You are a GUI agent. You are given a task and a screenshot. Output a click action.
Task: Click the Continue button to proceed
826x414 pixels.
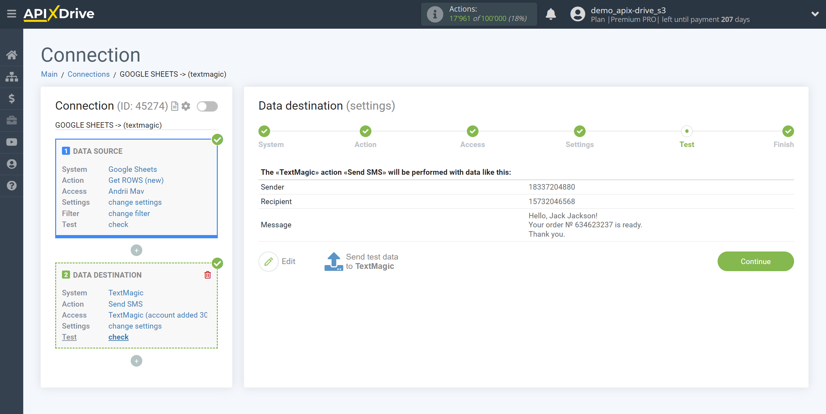[756, 261]
